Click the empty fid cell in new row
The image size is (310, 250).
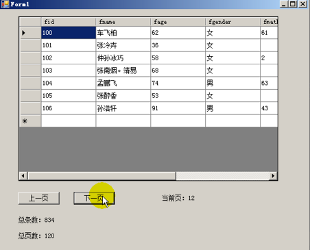pos(69,121)
